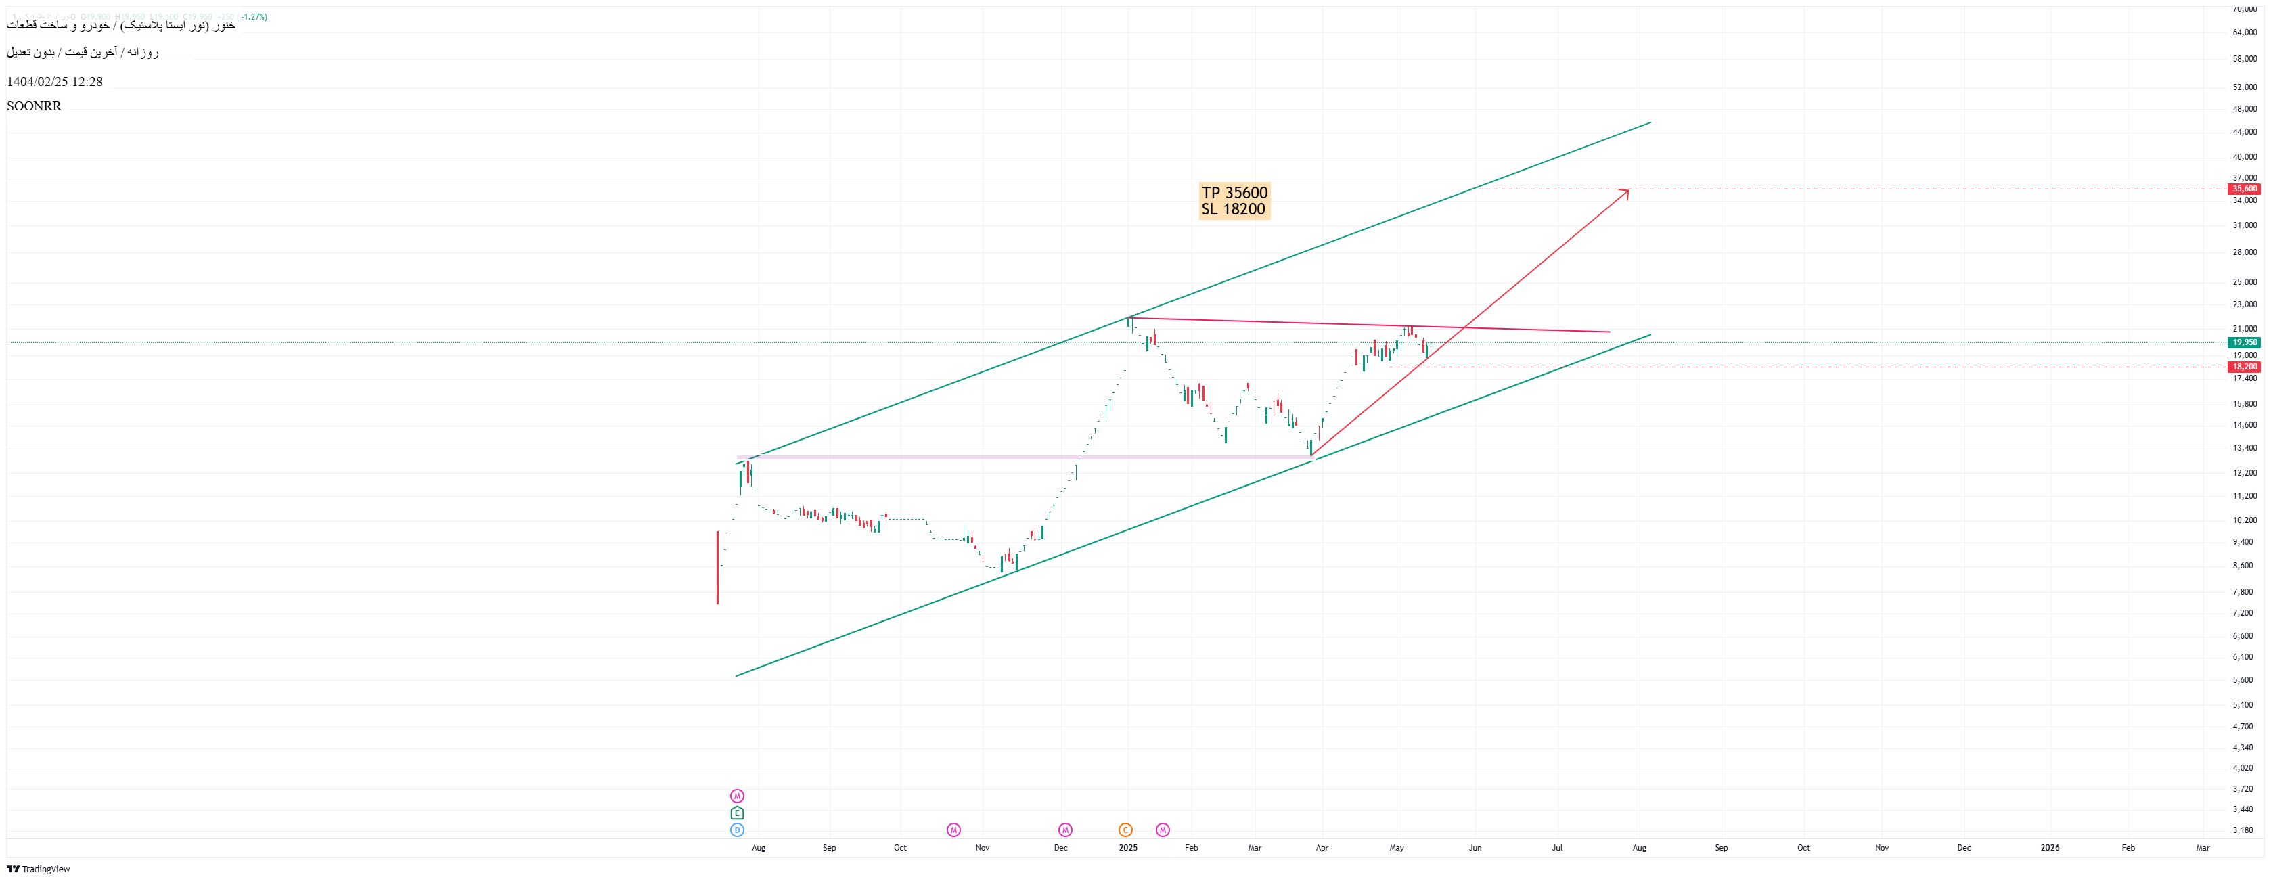Screen dimensions: 2271x881
Task: Click the red 35,600 price label
Action: pyautogui.click(x=2244, y=189)
